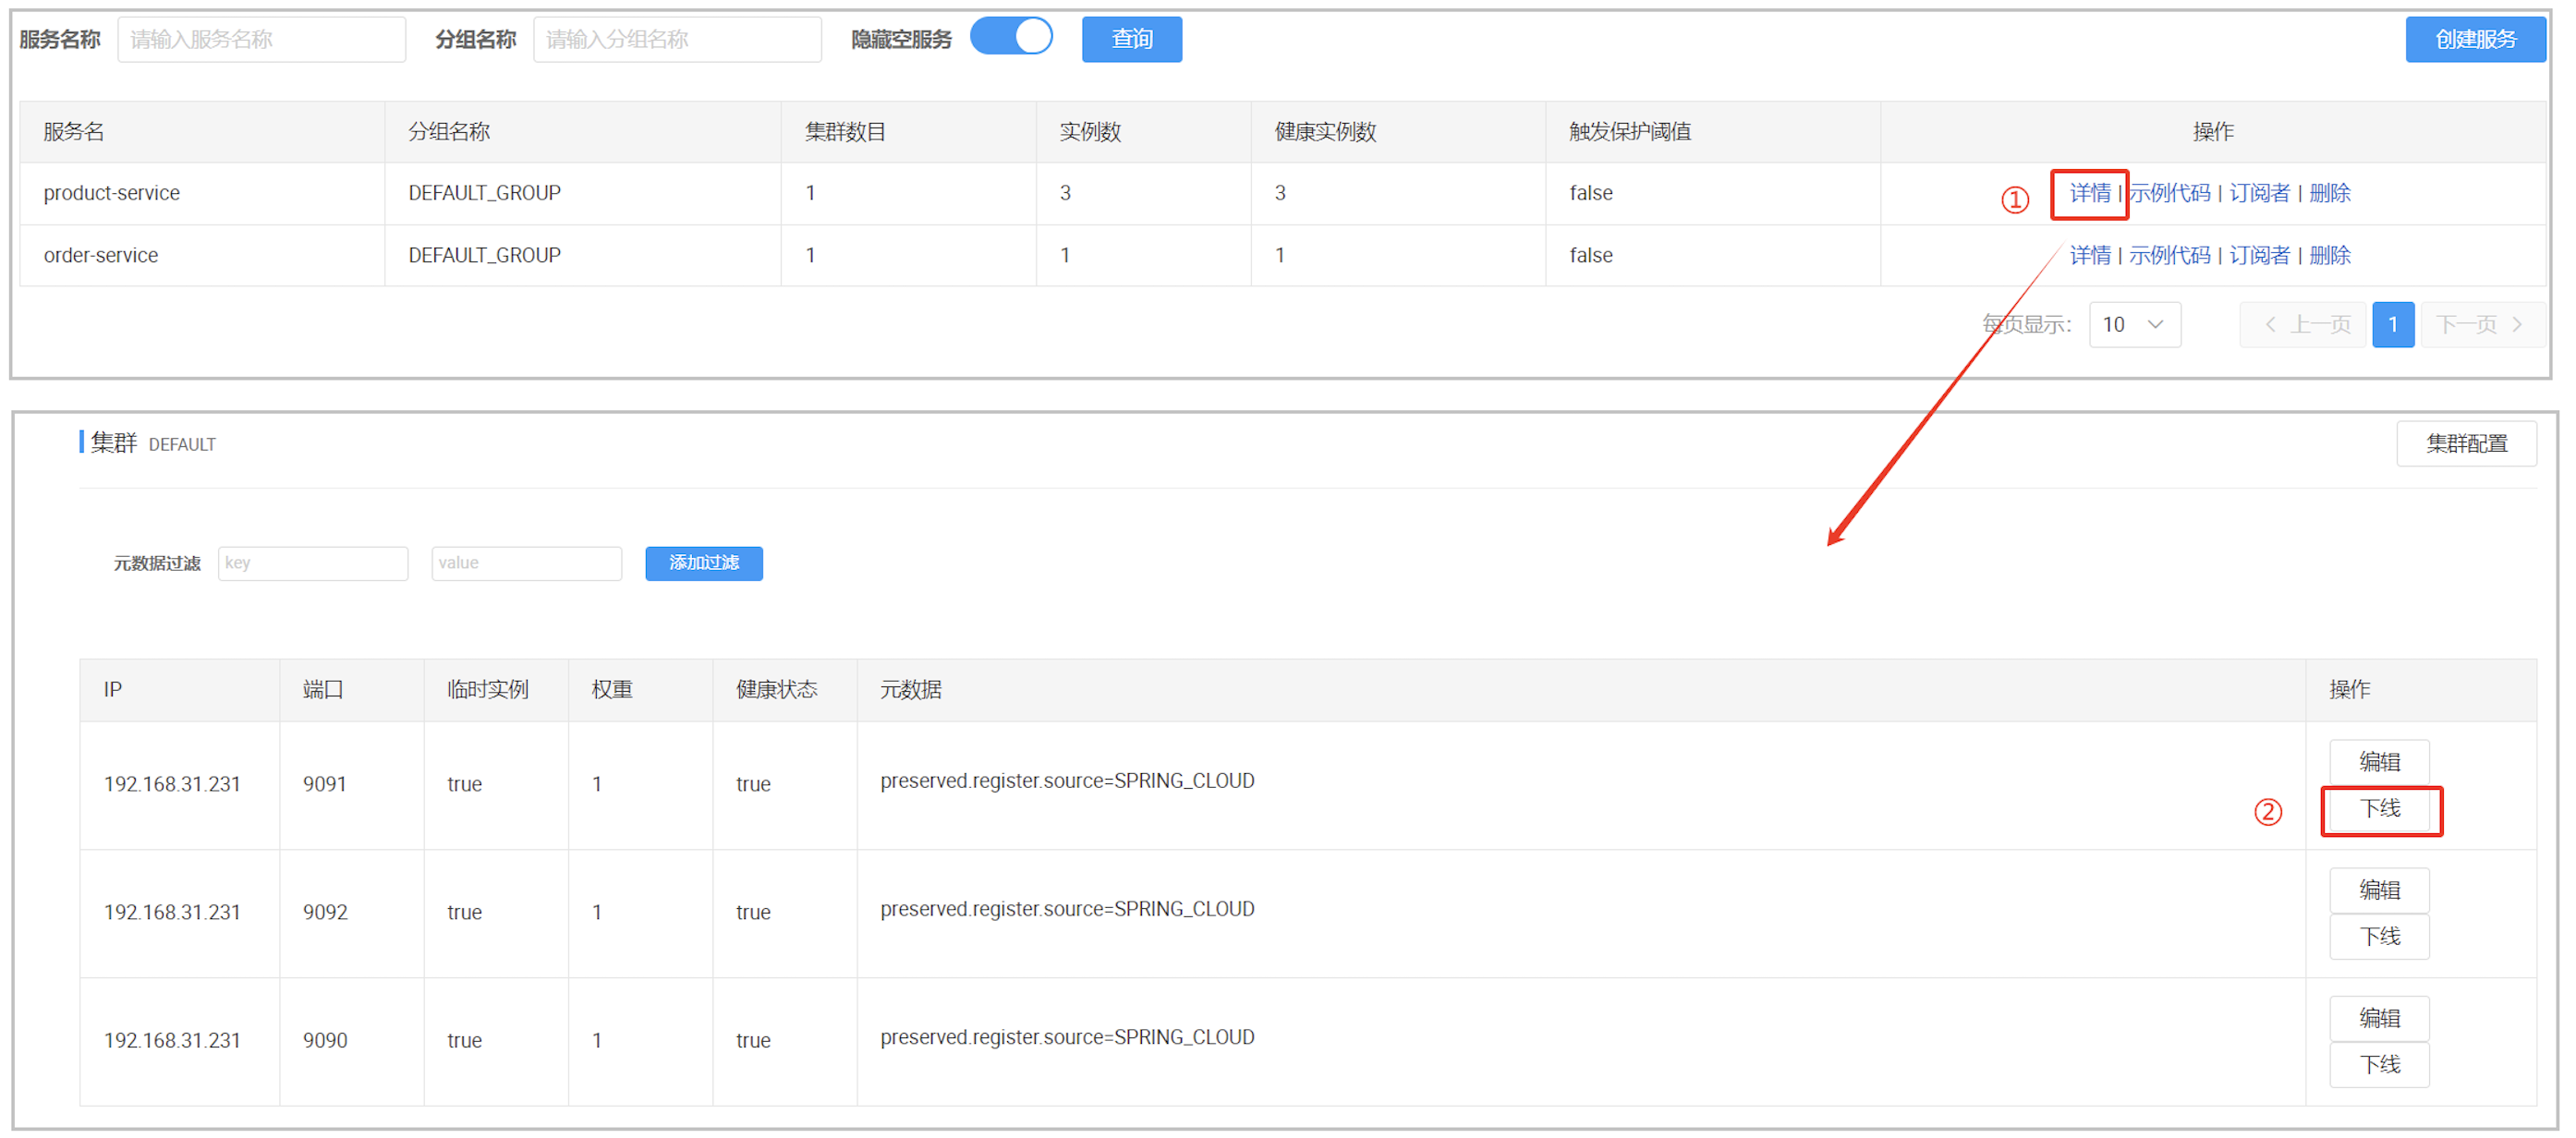Click false threshold value for product-service
The height and width of the screenshot is (1138, 2576).
click(1591, 193)
